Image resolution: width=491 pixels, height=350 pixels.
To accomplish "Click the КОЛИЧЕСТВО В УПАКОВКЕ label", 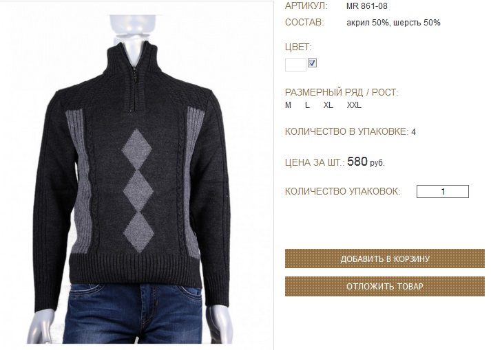I will pos(346,132).
